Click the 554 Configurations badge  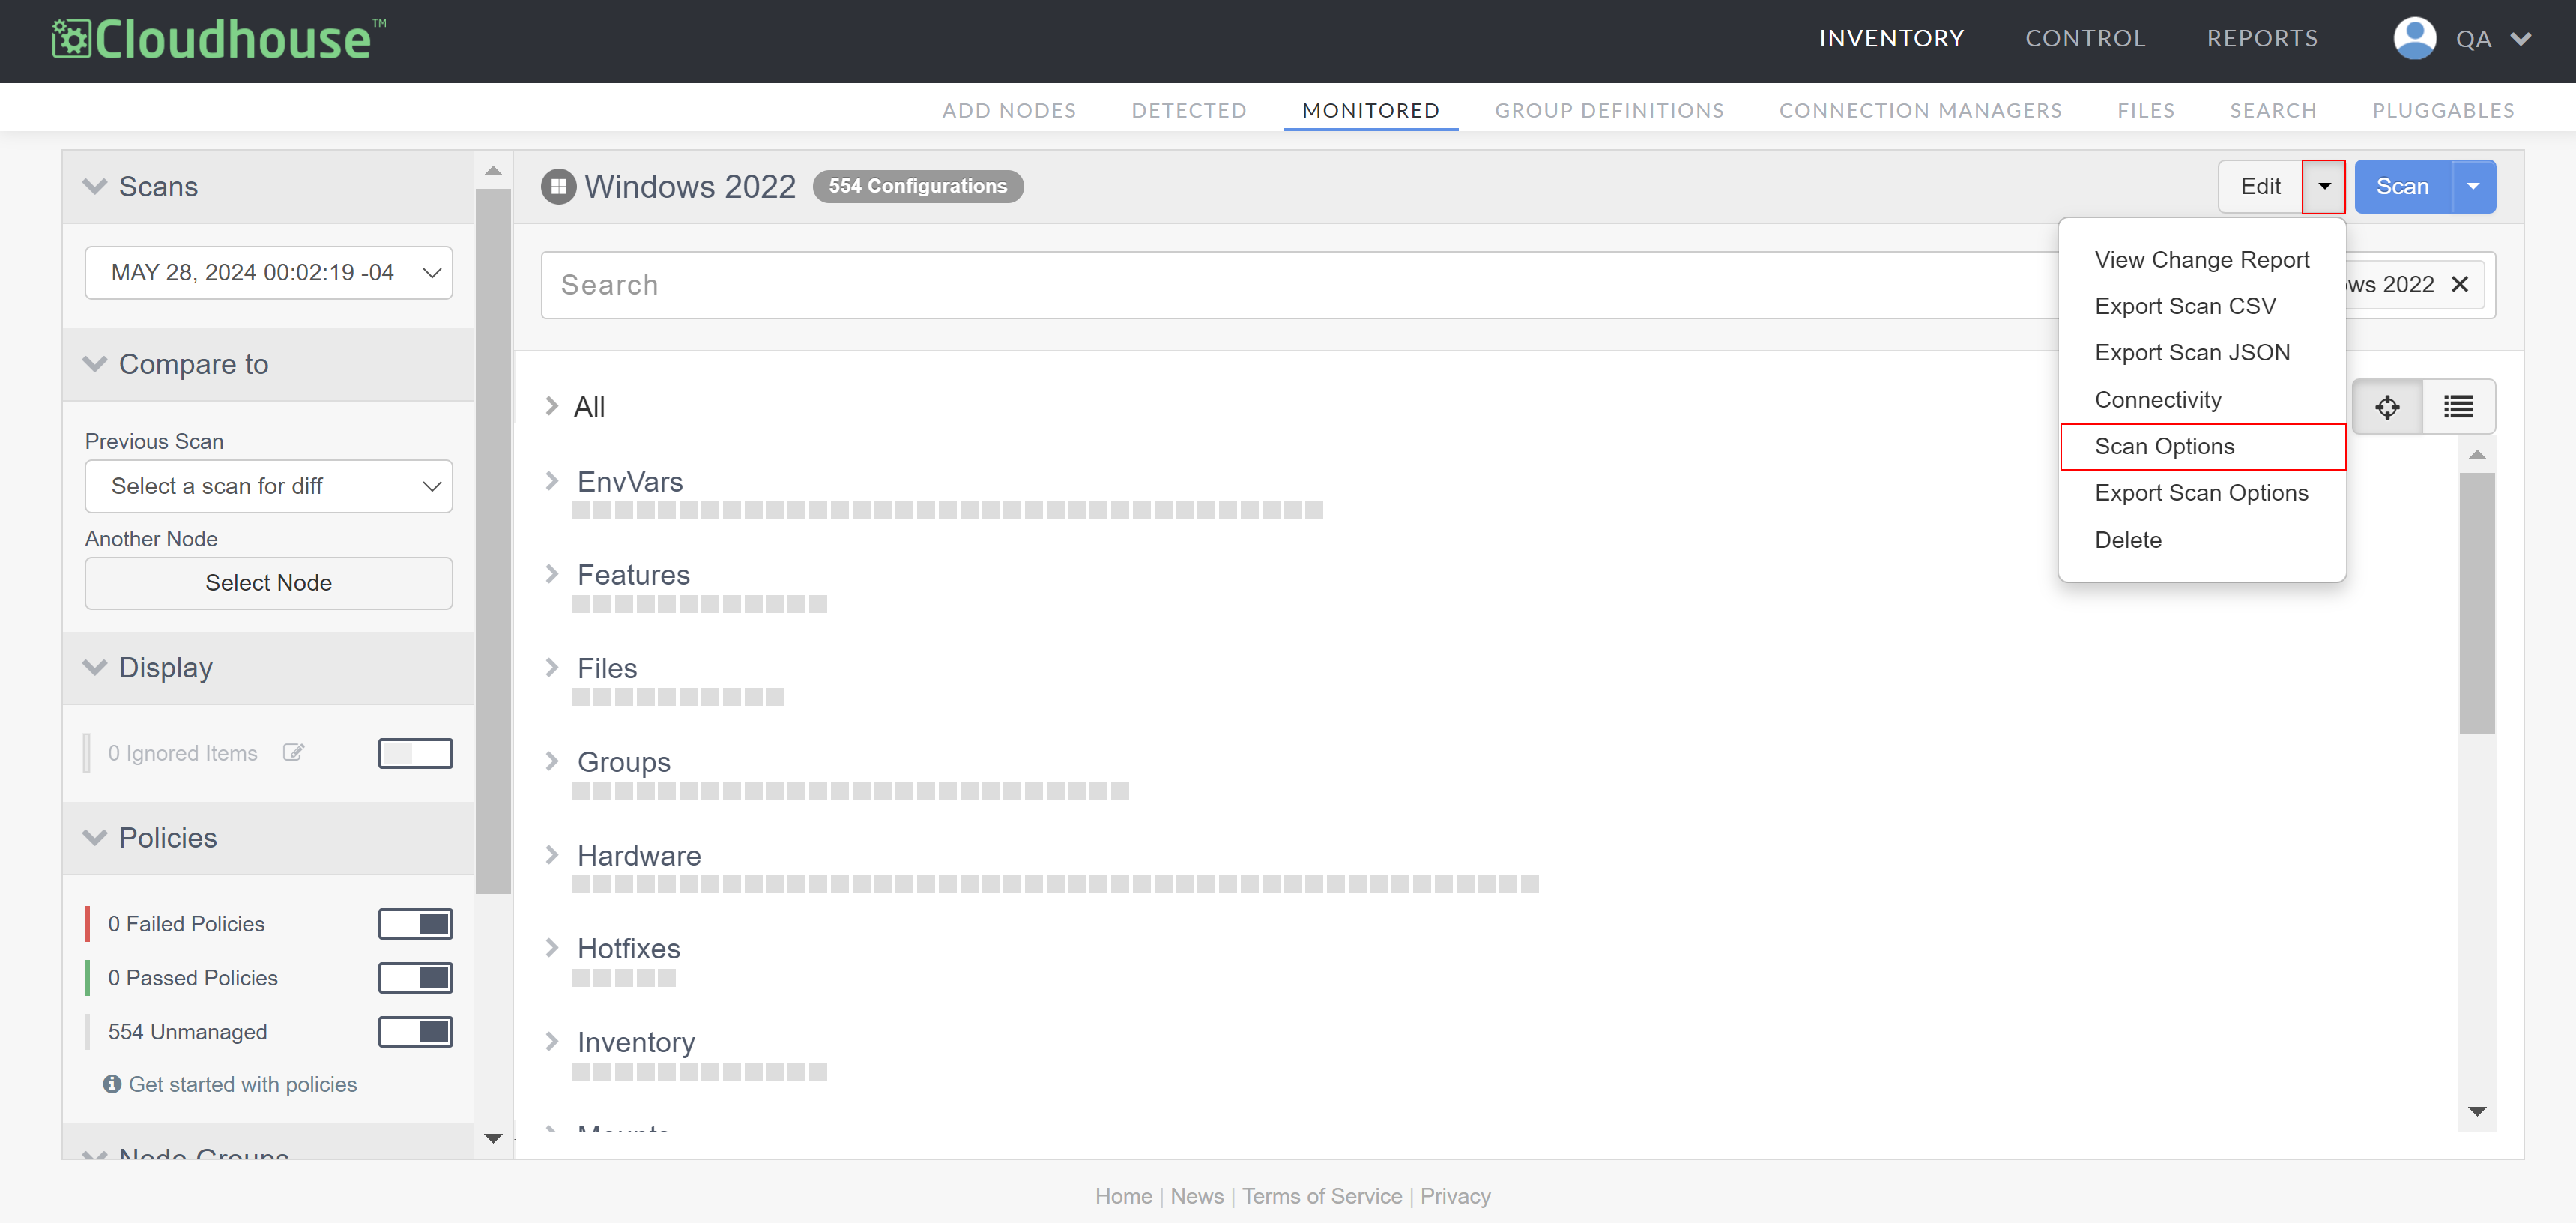coord(917,186)
